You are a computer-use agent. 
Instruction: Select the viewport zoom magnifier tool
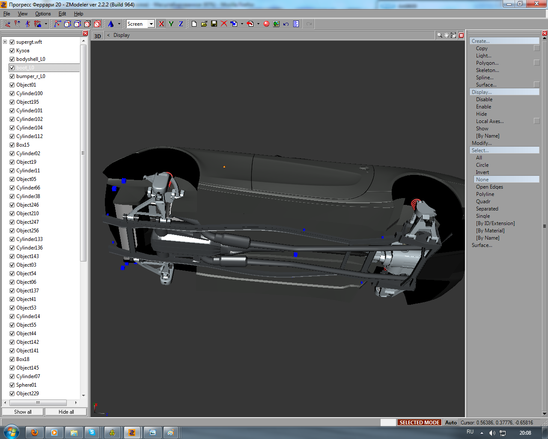click(x=439, y=36)
